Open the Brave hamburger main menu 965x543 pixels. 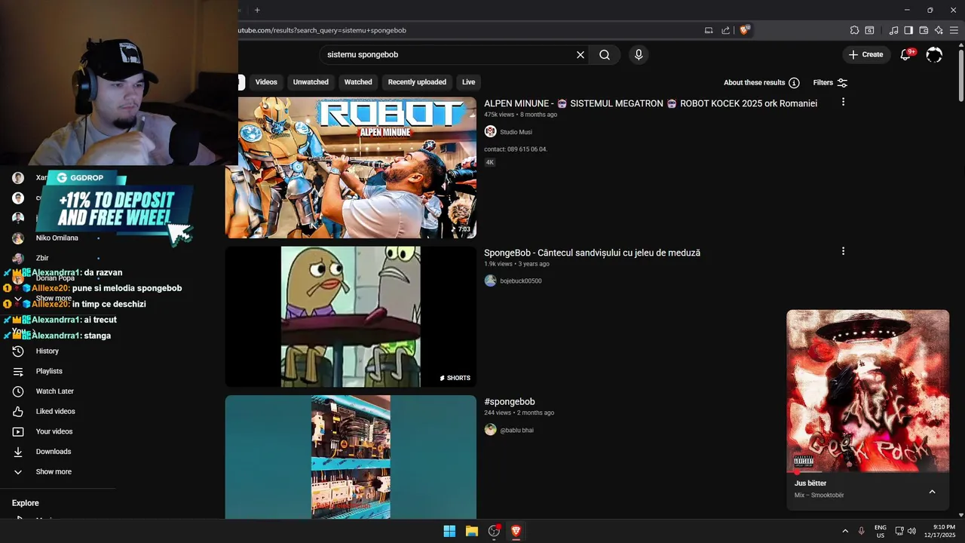(954, 30)
